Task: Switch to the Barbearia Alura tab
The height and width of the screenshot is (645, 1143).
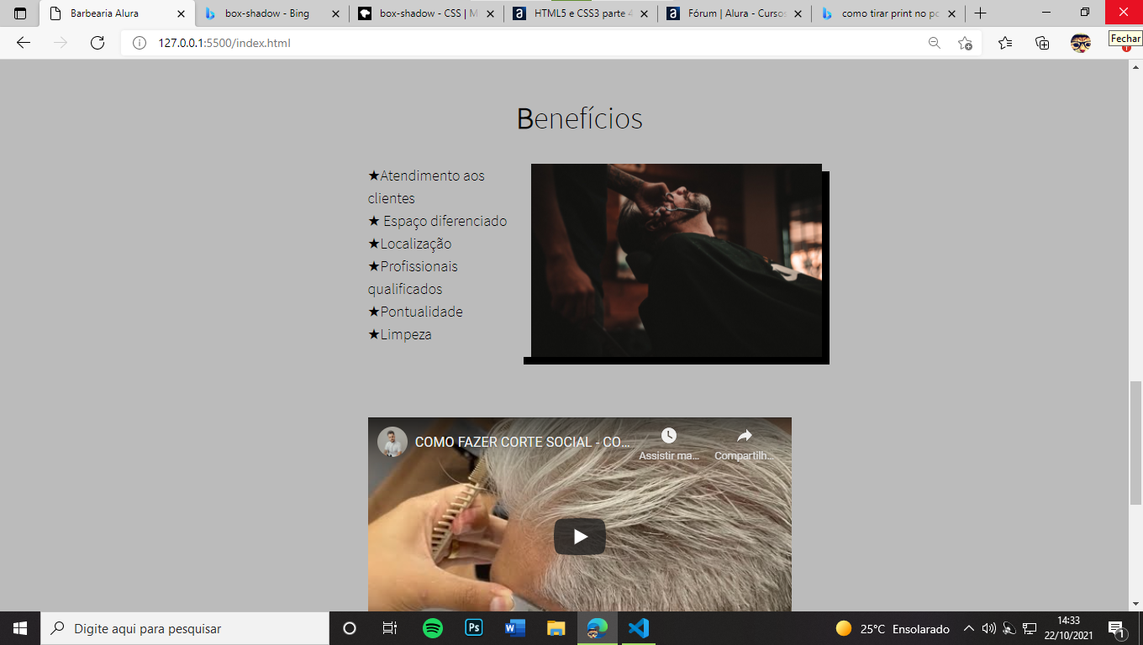Action: tap(117, 13)
